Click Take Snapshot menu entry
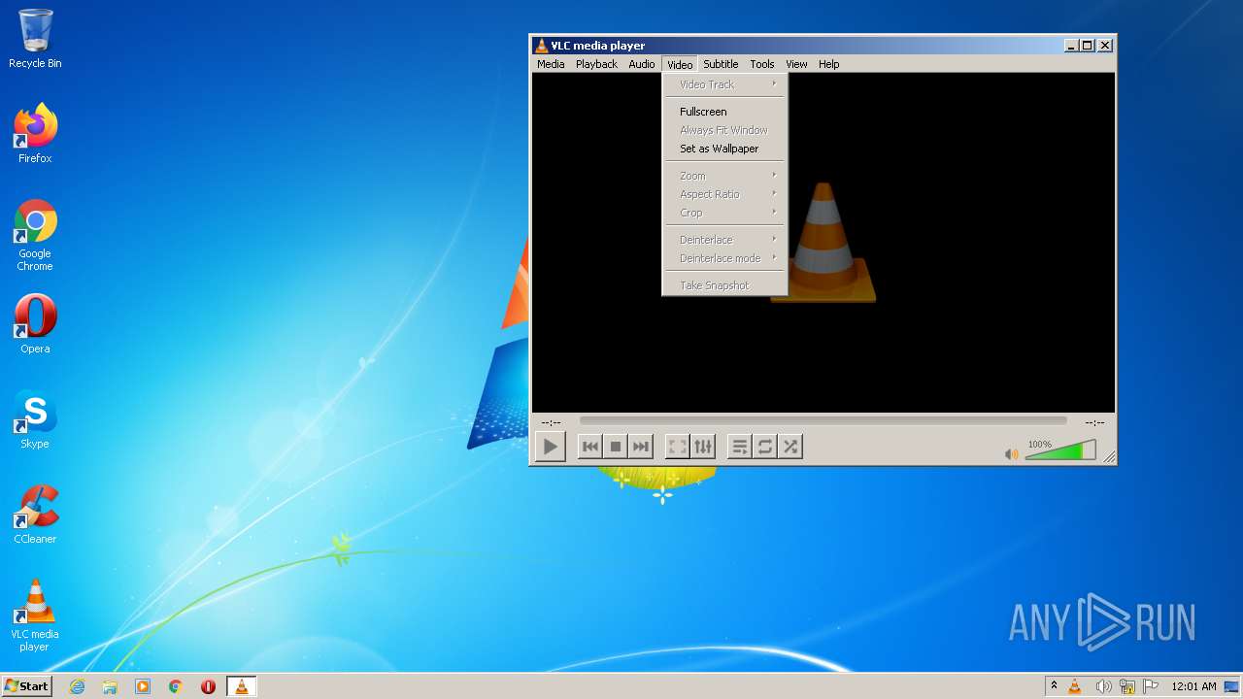Viewport: 1243px width, 699px height. [x=724, y=285]
